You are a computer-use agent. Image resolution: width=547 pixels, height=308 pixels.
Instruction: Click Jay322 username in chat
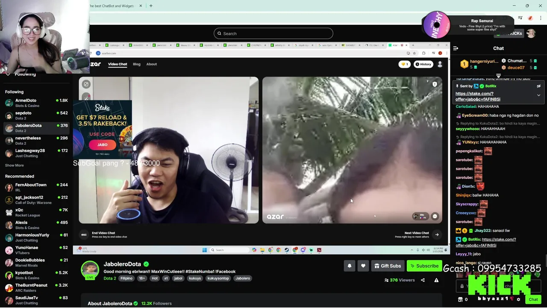482,231
